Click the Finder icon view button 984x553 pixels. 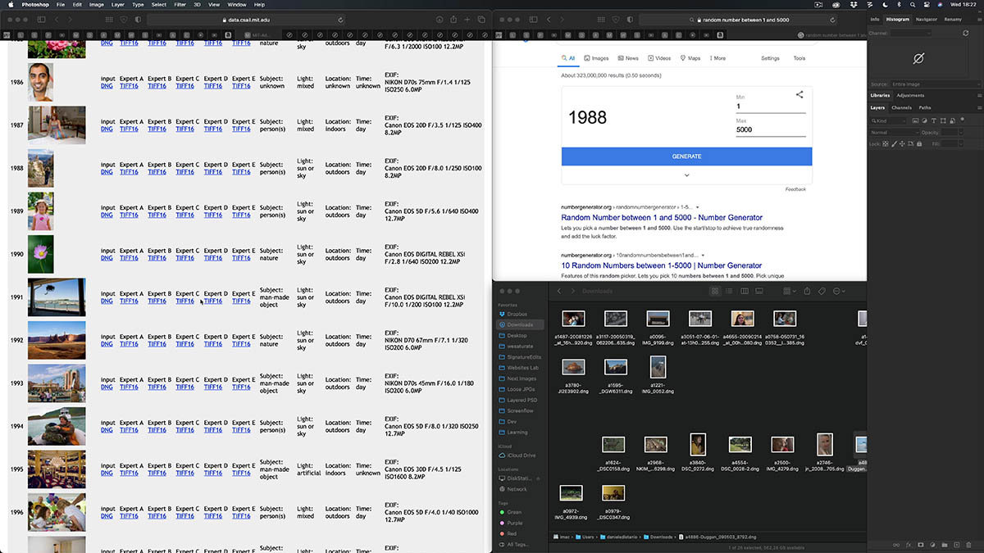click(x=715, y=291)
